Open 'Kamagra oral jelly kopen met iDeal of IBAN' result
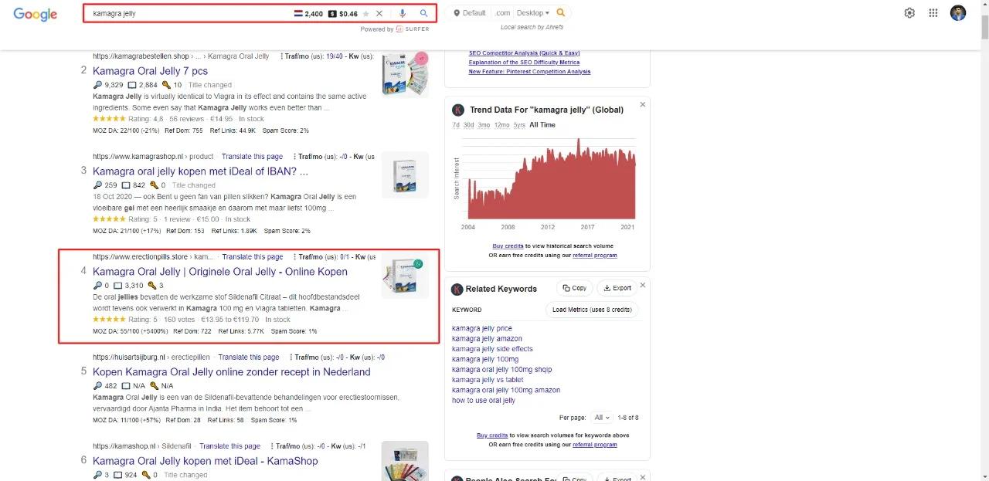This screenshot has height=481, width=989. [200, 171]
